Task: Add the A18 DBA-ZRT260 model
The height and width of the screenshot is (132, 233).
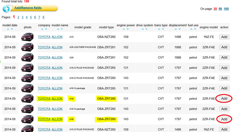Action: [224, 119]
